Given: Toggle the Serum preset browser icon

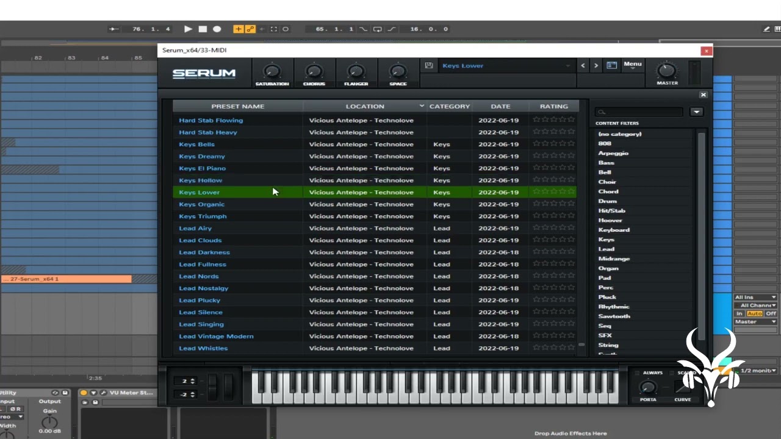Looking at the screenshot, I should tap(611, 66).
